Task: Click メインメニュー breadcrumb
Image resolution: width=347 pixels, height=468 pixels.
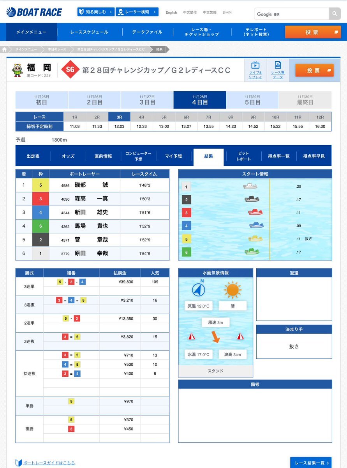Action: (26, 50)
